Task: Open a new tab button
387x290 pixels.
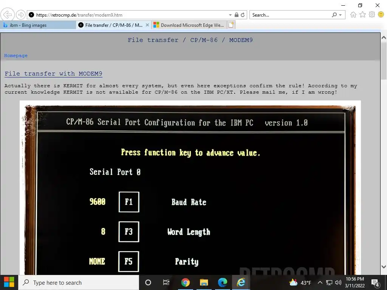Action: (x=231, y=25)
